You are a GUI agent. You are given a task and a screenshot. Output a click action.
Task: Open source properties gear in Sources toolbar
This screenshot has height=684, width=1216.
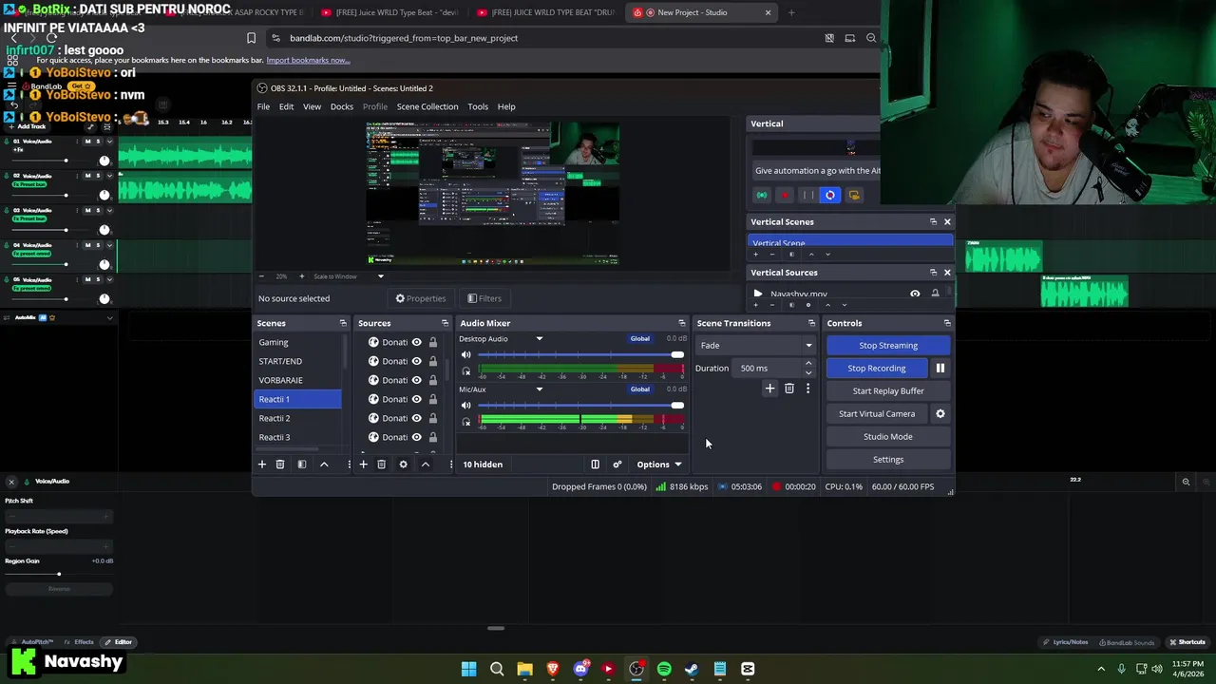pyautogui.click(x=403, y=465)
